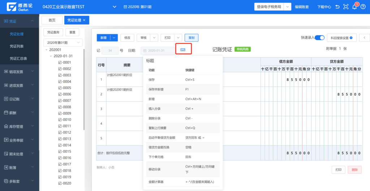The width and height of the screenshot is (370, 191).
Task: Click the 业务单据 sidebar icon
Action: point(6,140)
